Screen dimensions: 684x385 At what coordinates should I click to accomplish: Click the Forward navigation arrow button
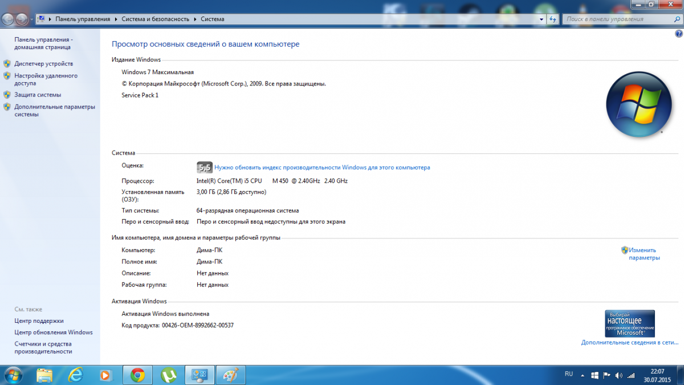click(22, 19)
